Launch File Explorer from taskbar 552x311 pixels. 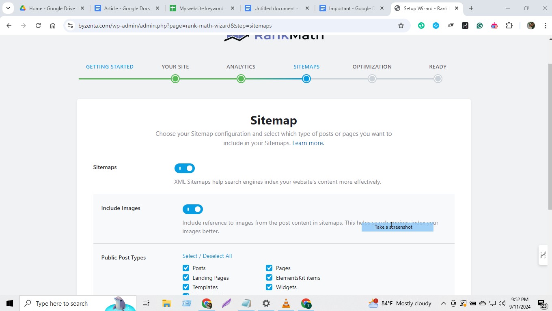(166, 303)
